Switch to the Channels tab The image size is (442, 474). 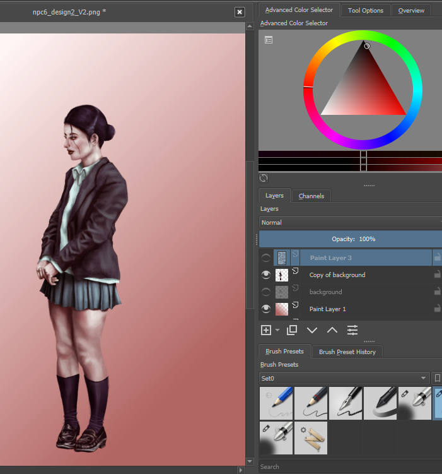311,196
